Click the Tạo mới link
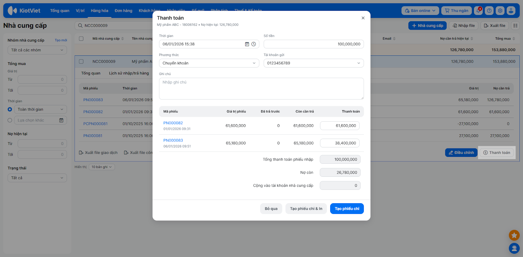The height and width of the screenshot is (257, 523). click(x=61, y=40)
